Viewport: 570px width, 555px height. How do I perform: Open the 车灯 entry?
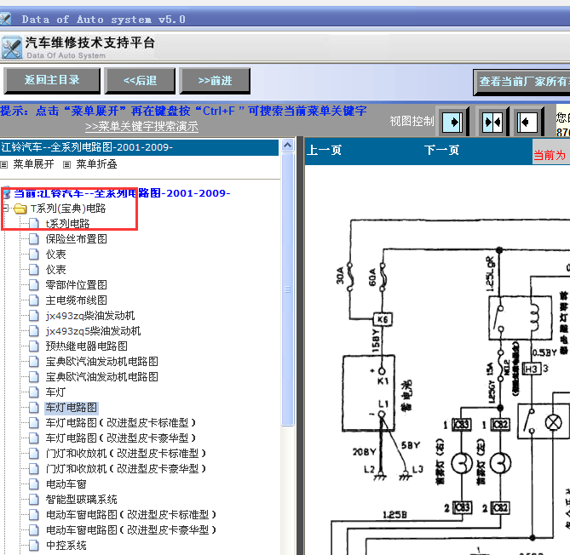pyautogui.click(x=55, y=392)
